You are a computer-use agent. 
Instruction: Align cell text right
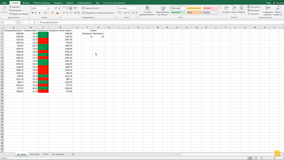tap(71, 13)
